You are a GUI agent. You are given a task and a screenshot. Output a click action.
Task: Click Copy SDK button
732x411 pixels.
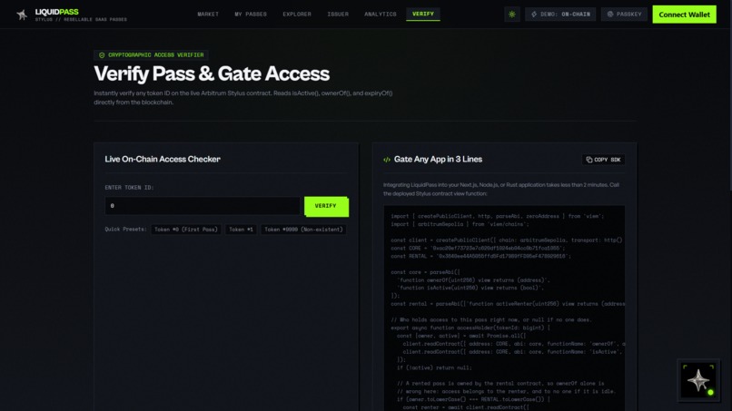tap(603, 160)
